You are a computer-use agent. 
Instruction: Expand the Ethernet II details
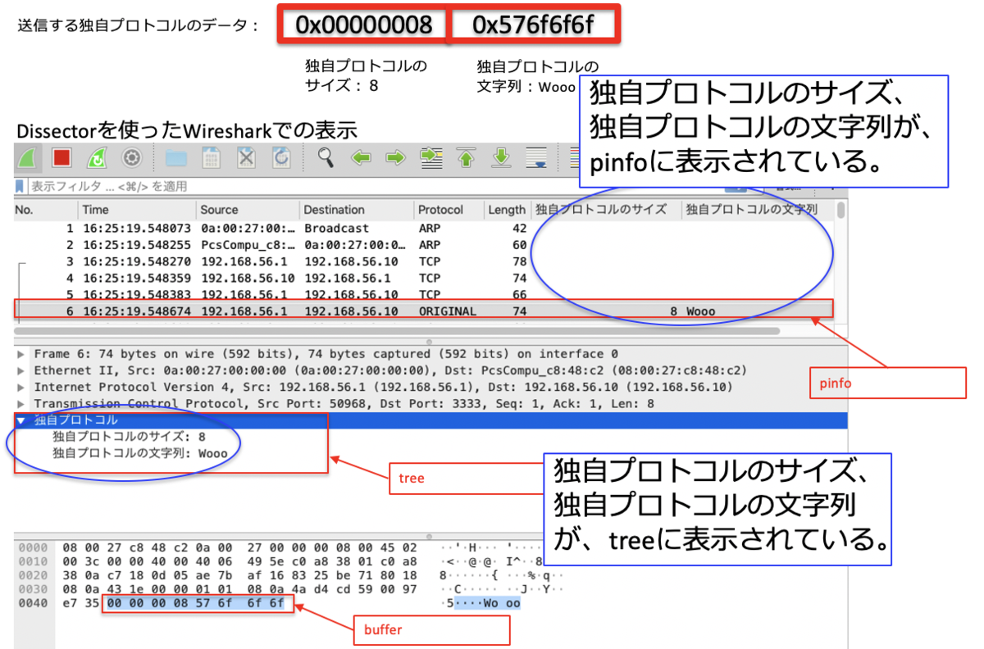coord(21,370)
